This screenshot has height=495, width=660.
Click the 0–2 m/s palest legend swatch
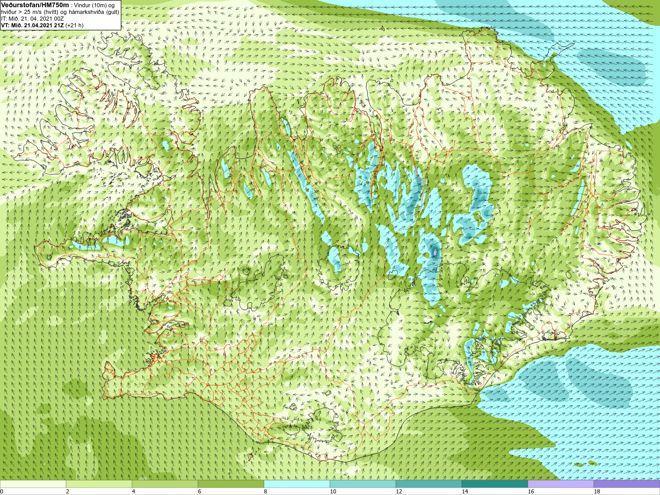tap(33, 485)
